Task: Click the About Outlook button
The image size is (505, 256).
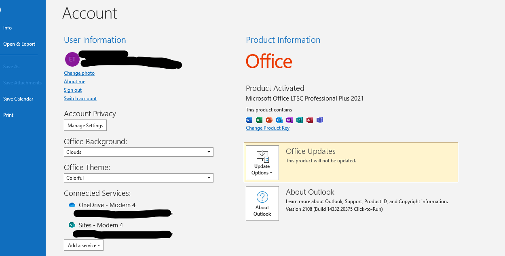Action: [x=262, y=204]
